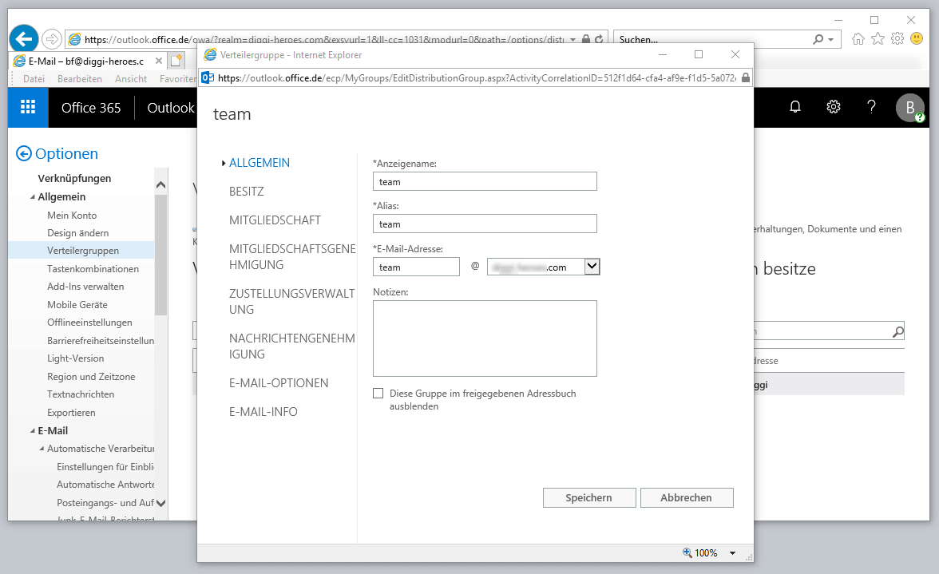Viewport: 939px width, 574px height.
Task: Click the search magnifier in group list
Action: tap(897, 332)
